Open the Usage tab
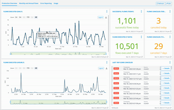Screen dimensions: 174x110 pos(56,3)
